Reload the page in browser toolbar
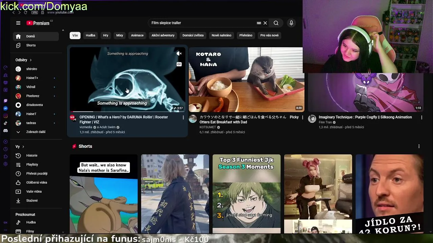433x243 pixels. 25,12
